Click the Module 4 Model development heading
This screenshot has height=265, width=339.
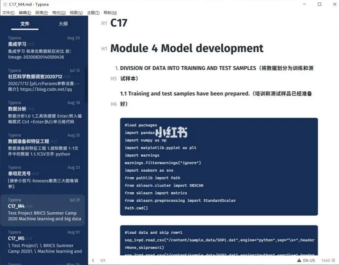coord(187,48)
